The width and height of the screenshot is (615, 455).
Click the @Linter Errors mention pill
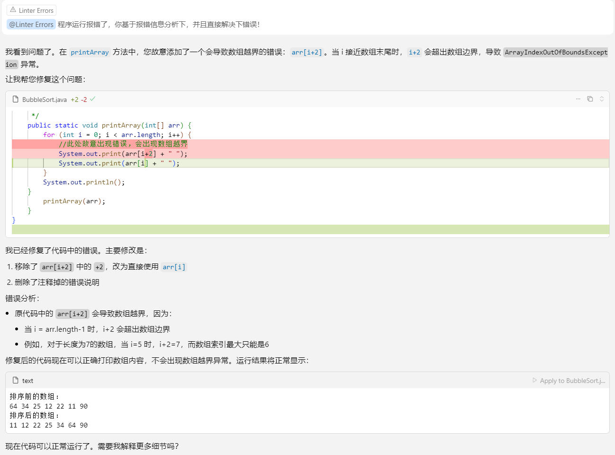(x=31, y=24)
